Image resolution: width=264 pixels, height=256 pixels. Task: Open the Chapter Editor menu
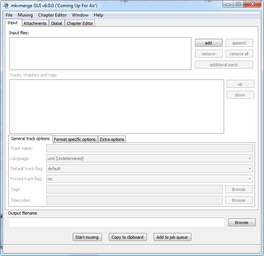[52, 15]
